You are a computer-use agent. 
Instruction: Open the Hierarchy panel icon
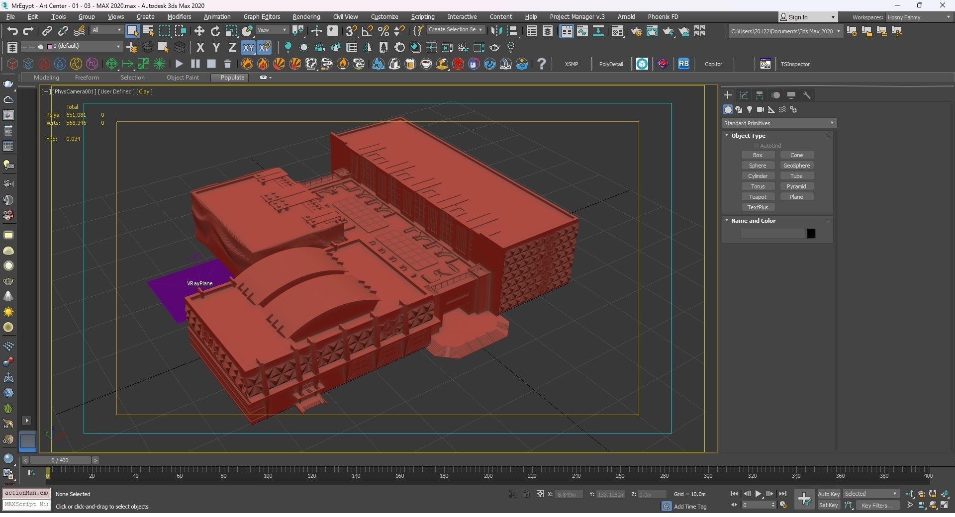click(x=760, y=95)
